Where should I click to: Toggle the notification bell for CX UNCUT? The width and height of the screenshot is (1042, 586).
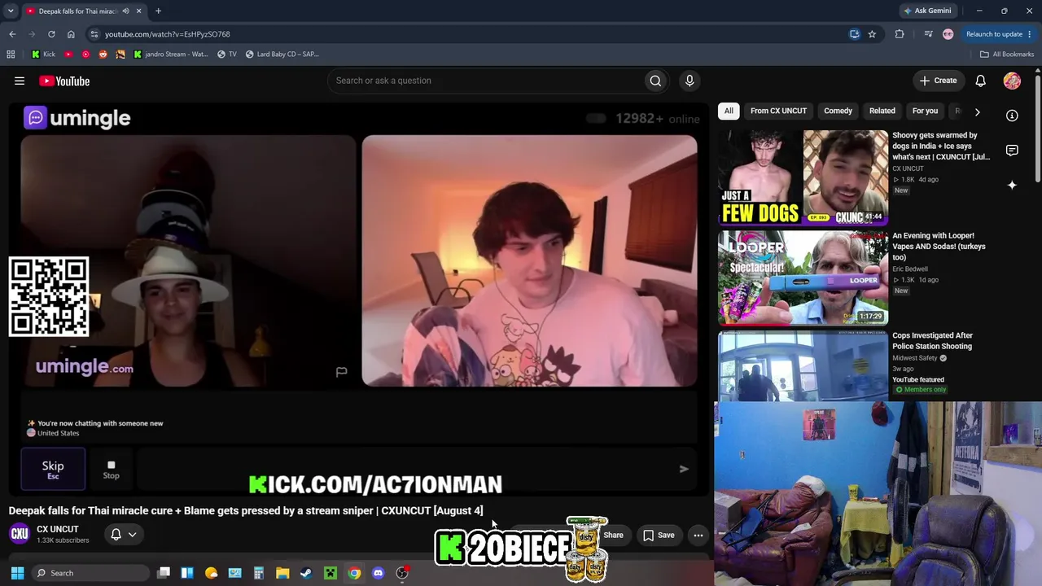click(x=124, y=535)
